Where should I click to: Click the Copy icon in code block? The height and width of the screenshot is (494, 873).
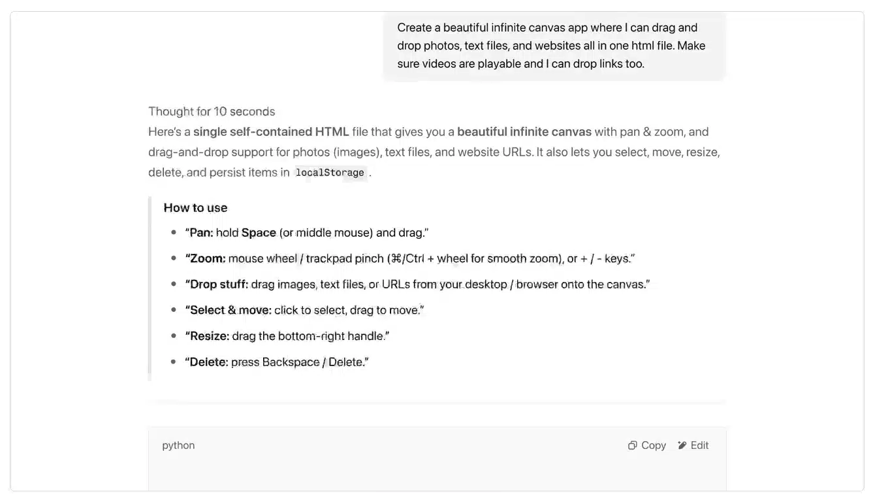click(x=632, y=446)
